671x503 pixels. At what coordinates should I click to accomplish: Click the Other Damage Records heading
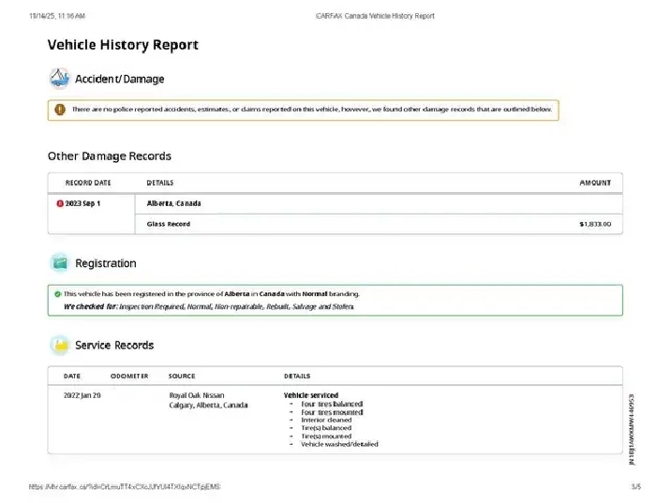(x=110, y=155)
